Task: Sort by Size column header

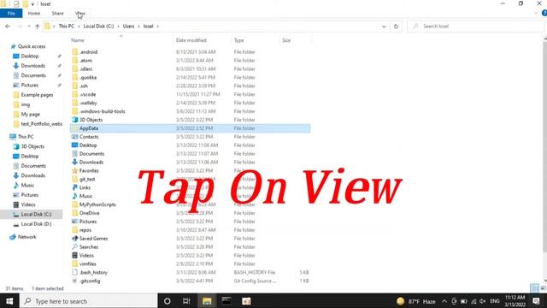Action: 286,40
